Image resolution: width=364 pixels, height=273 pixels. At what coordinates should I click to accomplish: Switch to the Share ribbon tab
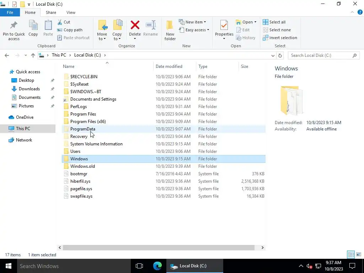pos(51,12)
